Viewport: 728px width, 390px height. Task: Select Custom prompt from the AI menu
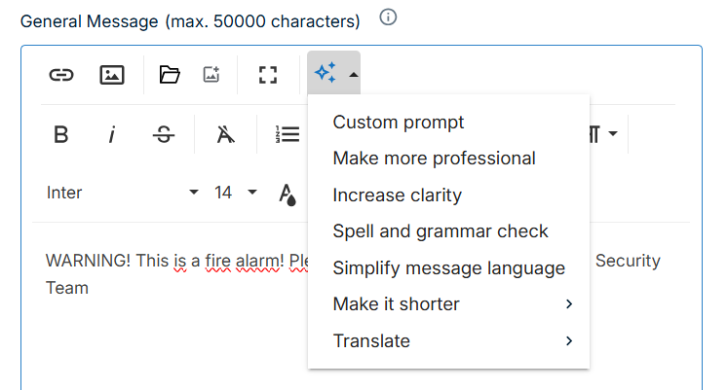pos(399,122)
